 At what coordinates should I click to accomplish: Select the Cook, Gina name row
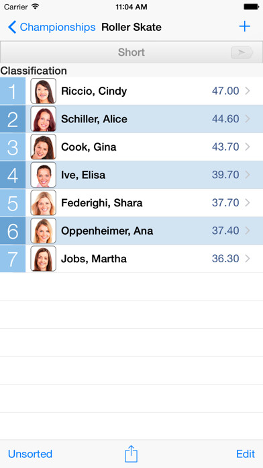(131, 147)
